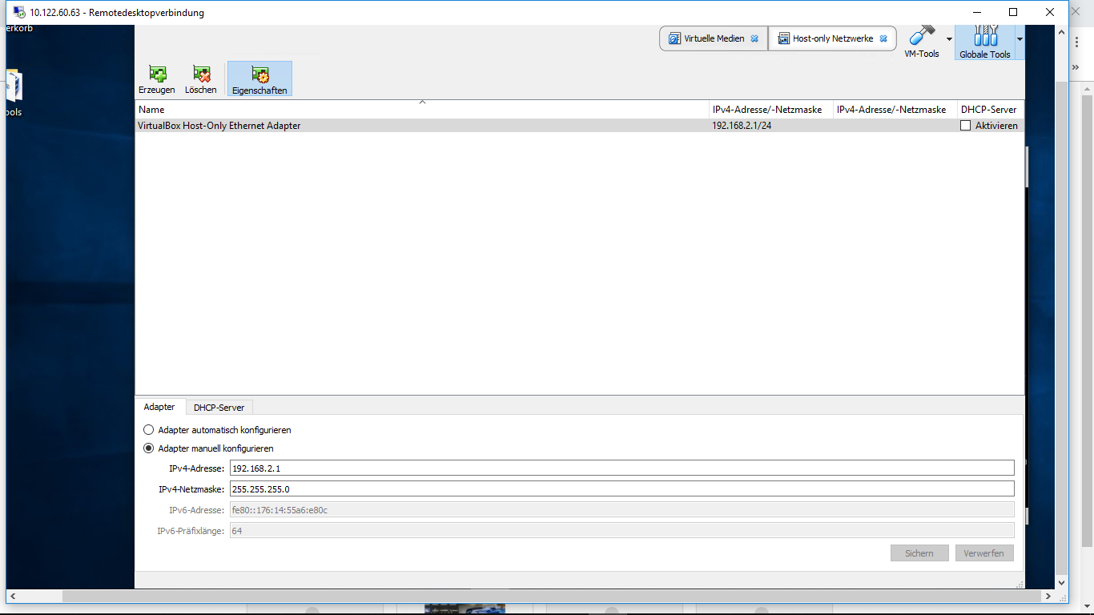Click the horizontal scrollbar right arrow

[x=1048, y=597]
